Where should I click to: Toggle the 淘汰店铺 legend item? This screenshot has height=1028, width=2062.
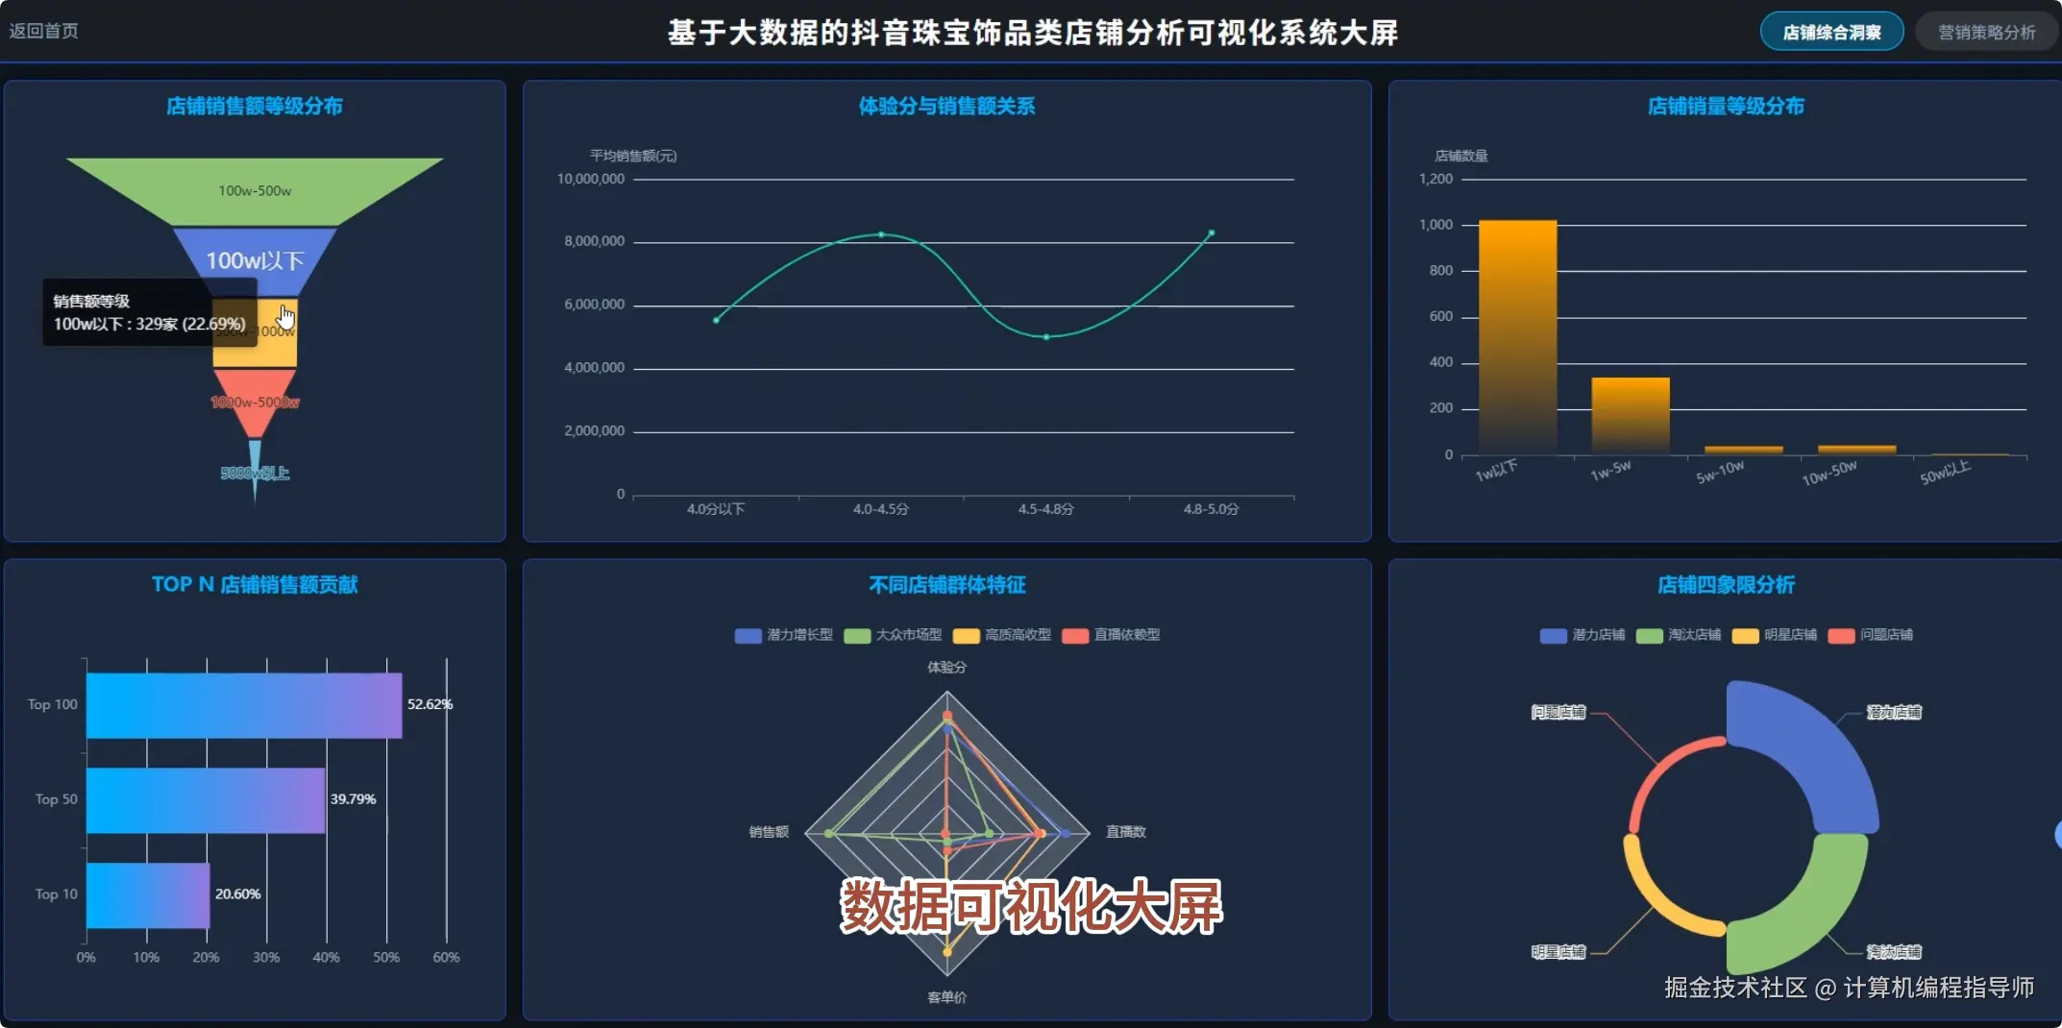click(1679, 635)
